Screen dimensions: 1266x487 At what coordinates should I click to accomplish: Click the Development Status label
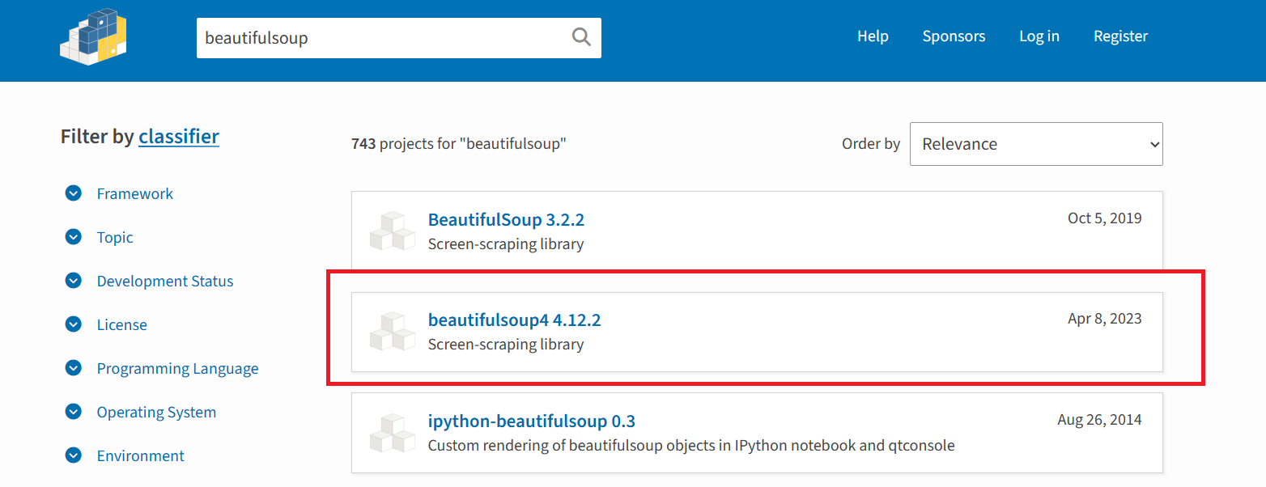pos(165,281)
